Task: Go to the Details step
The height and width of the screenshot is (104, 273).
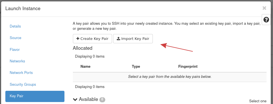Action: click(15, 26)
